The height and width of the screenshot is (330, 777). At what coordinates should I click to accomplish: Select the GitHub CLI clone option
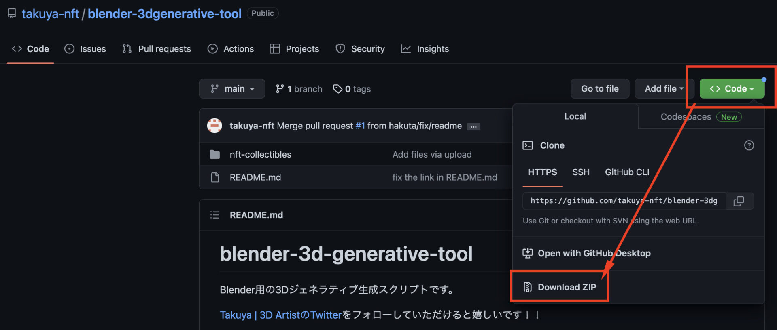coord(627,172)
